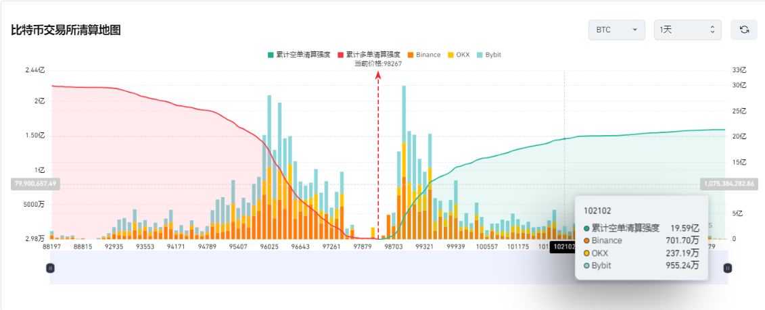Click left y-axis label 5000万
Viewport: 765px width, 310px height.
[x=34, y=205]
